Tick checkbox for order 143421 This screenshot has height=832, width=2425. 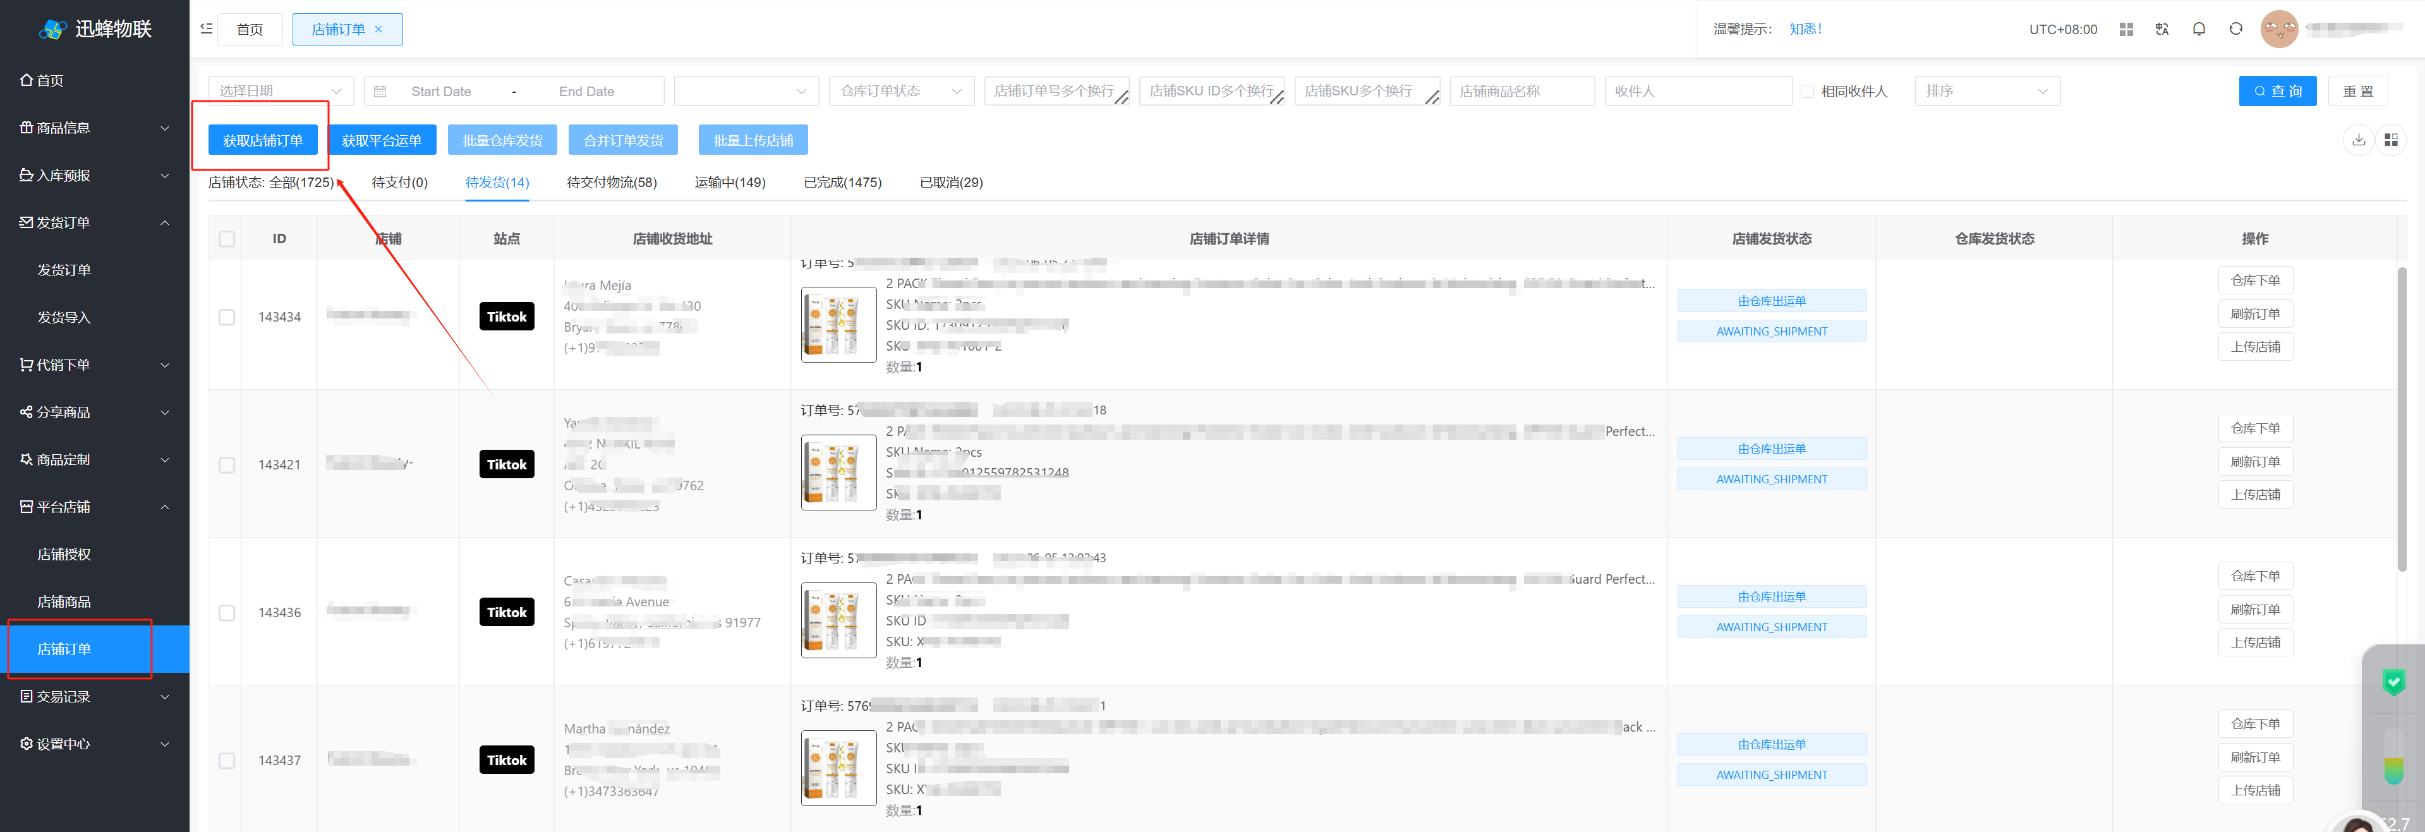(227, 465)
